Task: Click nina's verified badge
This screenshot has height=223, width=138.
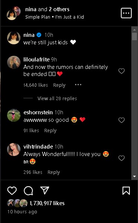Action: click(x=39, y=35)
